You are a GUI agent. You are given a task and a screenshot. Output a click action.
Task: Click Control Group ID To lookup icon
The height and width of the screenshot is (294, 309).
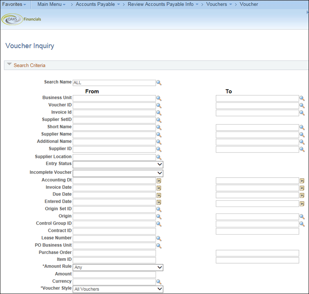point(302,224)
